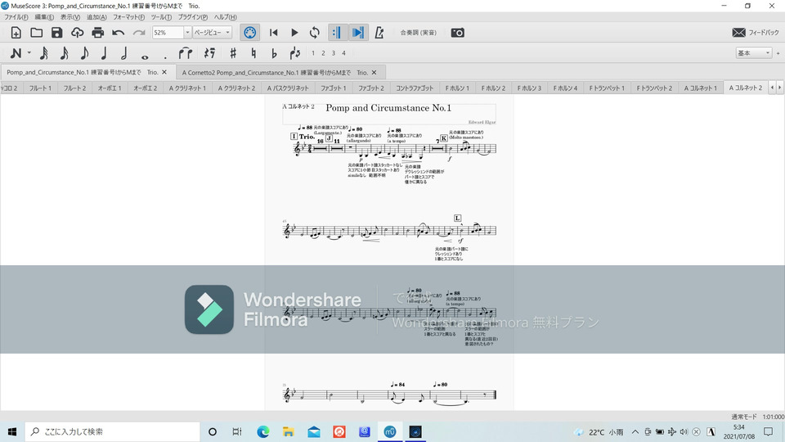The width and height of the screenshot is (785, 442).
Task: Open the 編集(E) menu
Action: coord(44,17)
